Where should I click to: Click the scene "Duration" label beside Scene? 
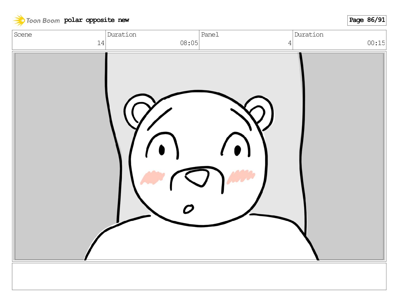[122, 34]
